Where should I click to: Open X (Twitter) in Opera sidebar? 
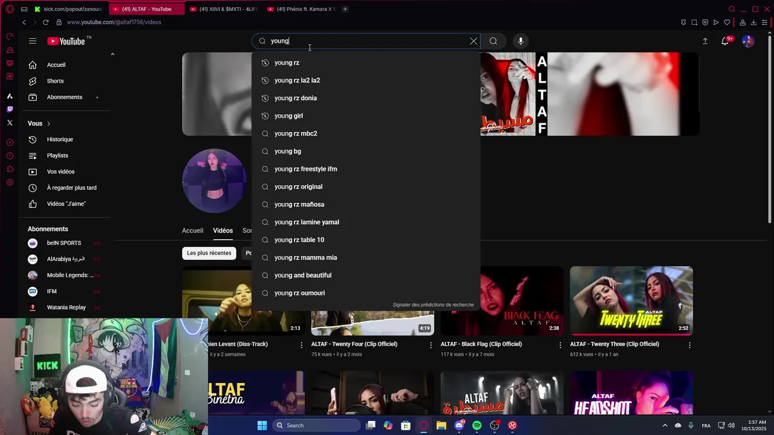pos(10,123)
